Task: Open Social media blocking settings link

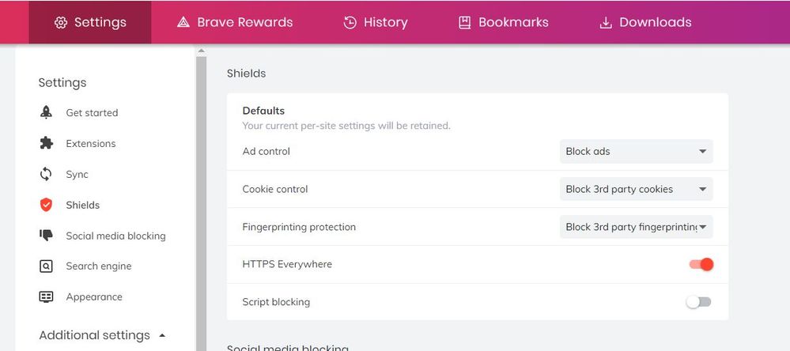Action: 115,236
